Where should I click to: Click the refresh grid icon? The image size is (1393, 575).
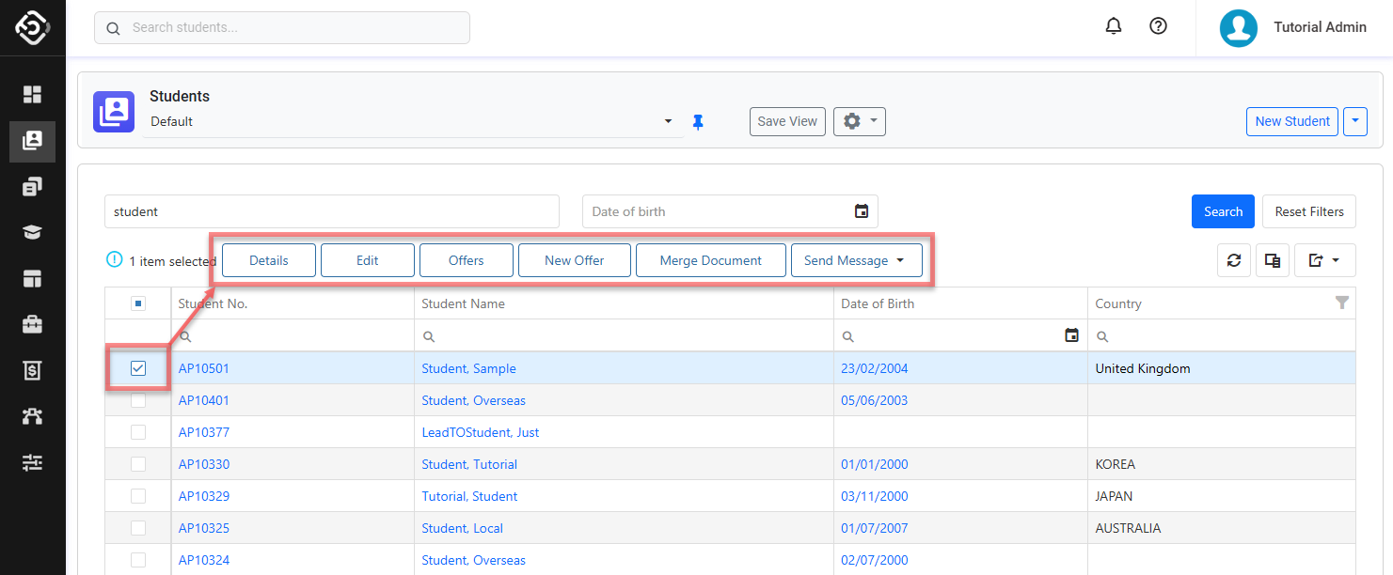tap(1234, 260)
